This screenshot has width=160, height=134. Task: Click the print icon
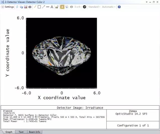pos(30,7)
